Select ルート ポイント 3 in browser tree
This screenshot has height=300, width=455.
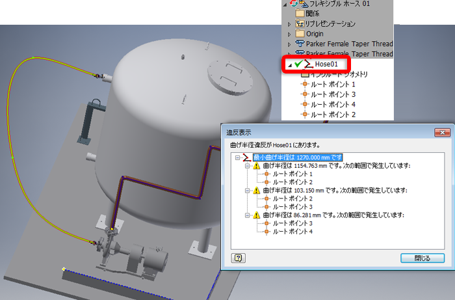pyautogui.click(x=333, y=94)
